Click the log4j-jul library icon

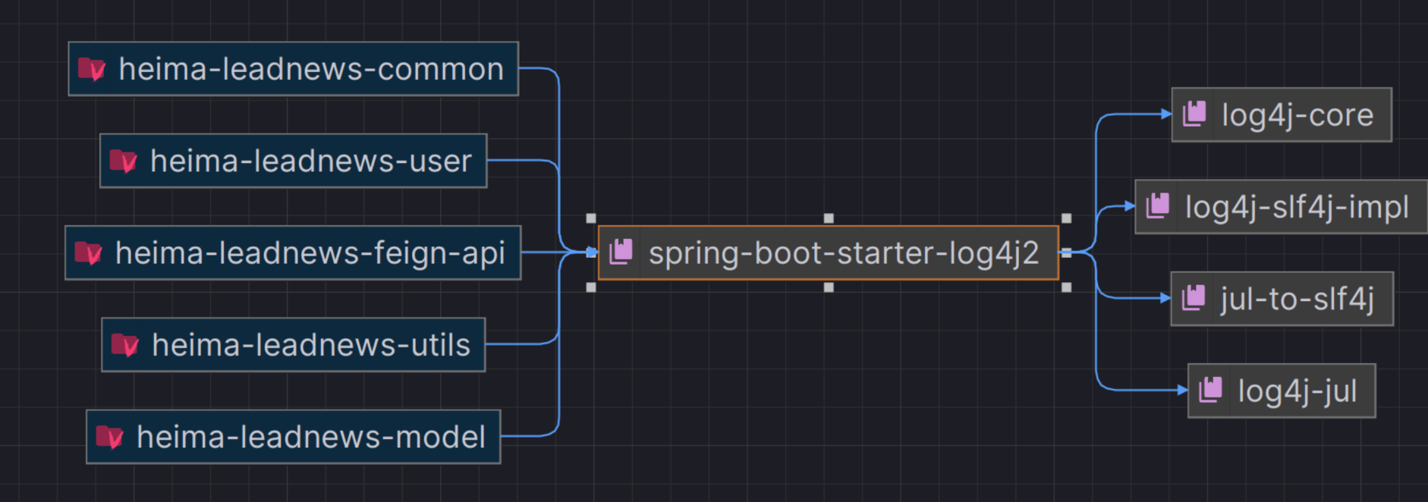1210,390
